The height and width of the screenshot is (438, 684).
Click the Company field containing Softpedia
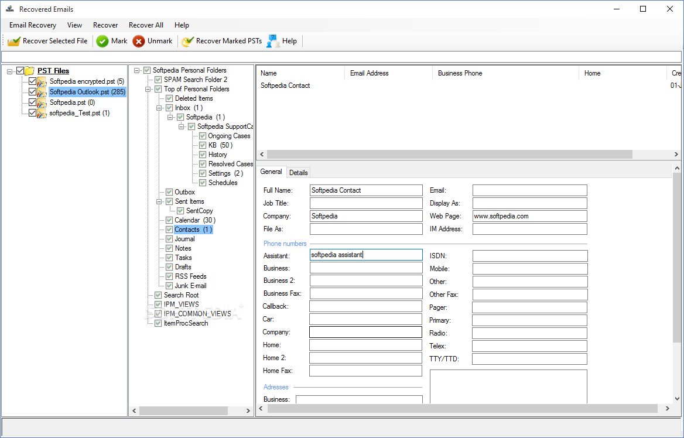pos(366,216)
